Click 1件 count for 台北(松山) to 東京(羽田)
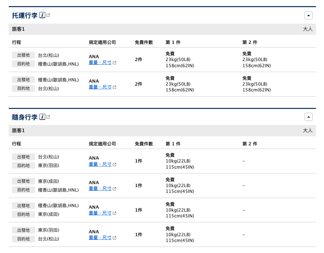This screenshot has height=253, width=324. point(138,161)
